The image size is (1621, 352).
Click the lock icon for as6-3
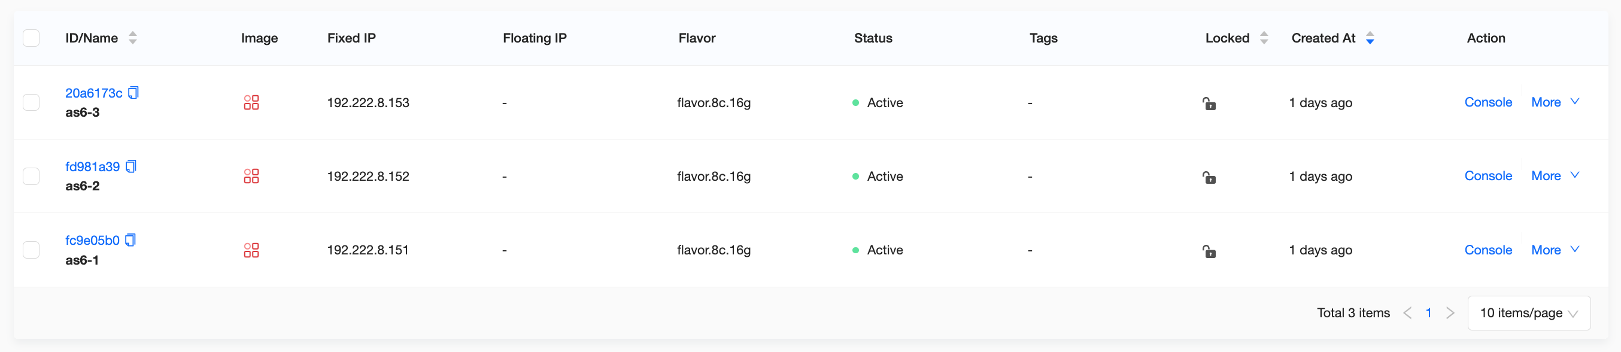click(x=1209, y=104)
